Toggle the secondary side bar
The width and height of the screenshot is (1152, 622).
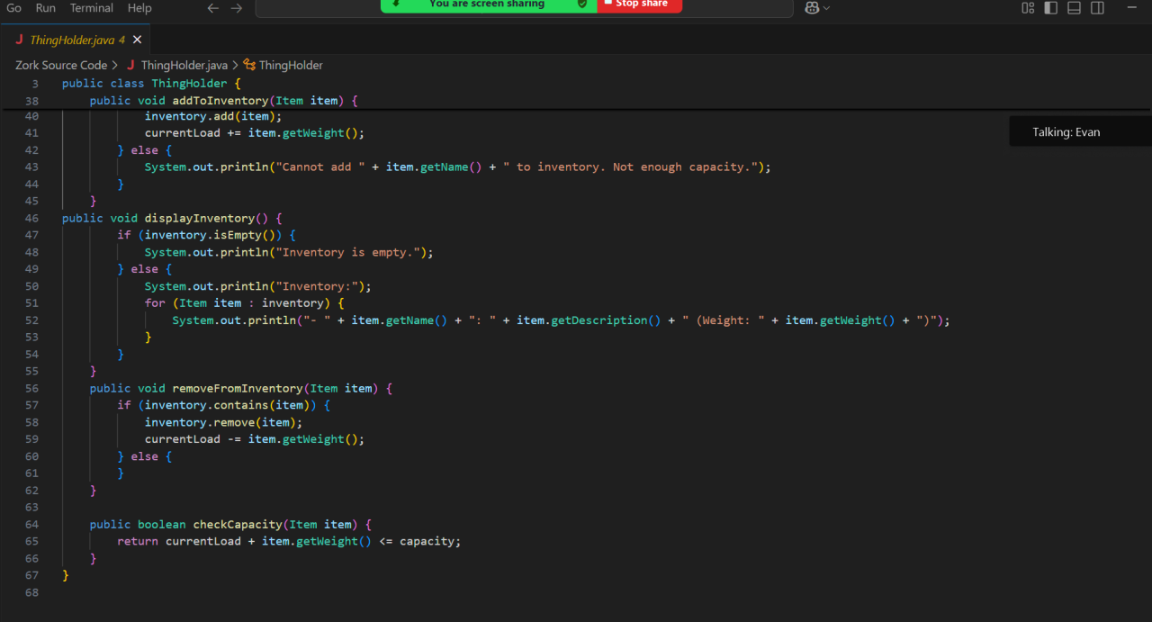pos(1097,8)
